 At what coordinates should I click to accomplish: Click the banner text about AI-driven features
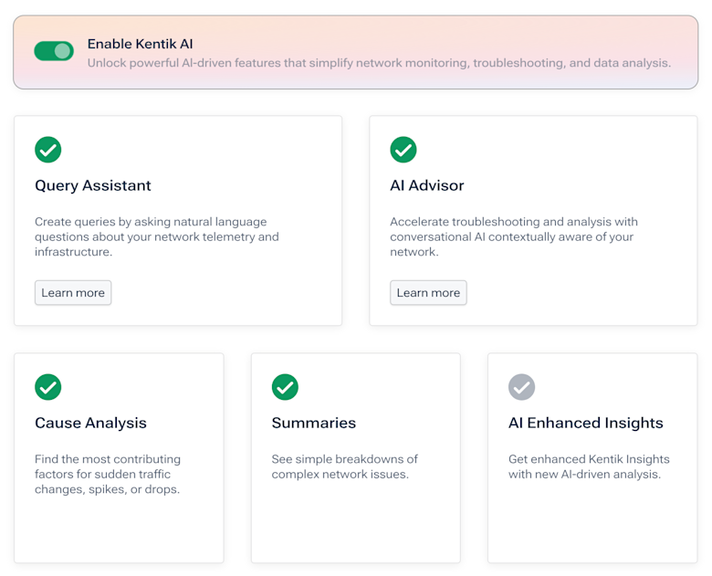pos(379,63)
